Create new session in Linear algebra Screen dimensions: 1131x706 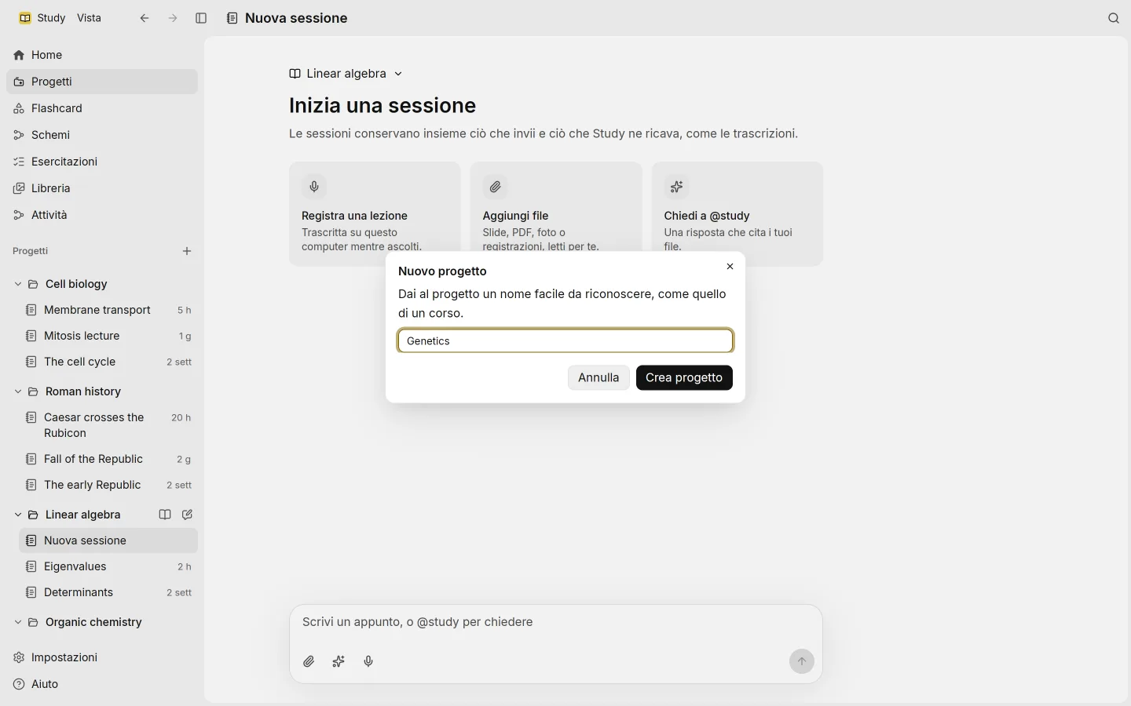[x=187, y=515]
